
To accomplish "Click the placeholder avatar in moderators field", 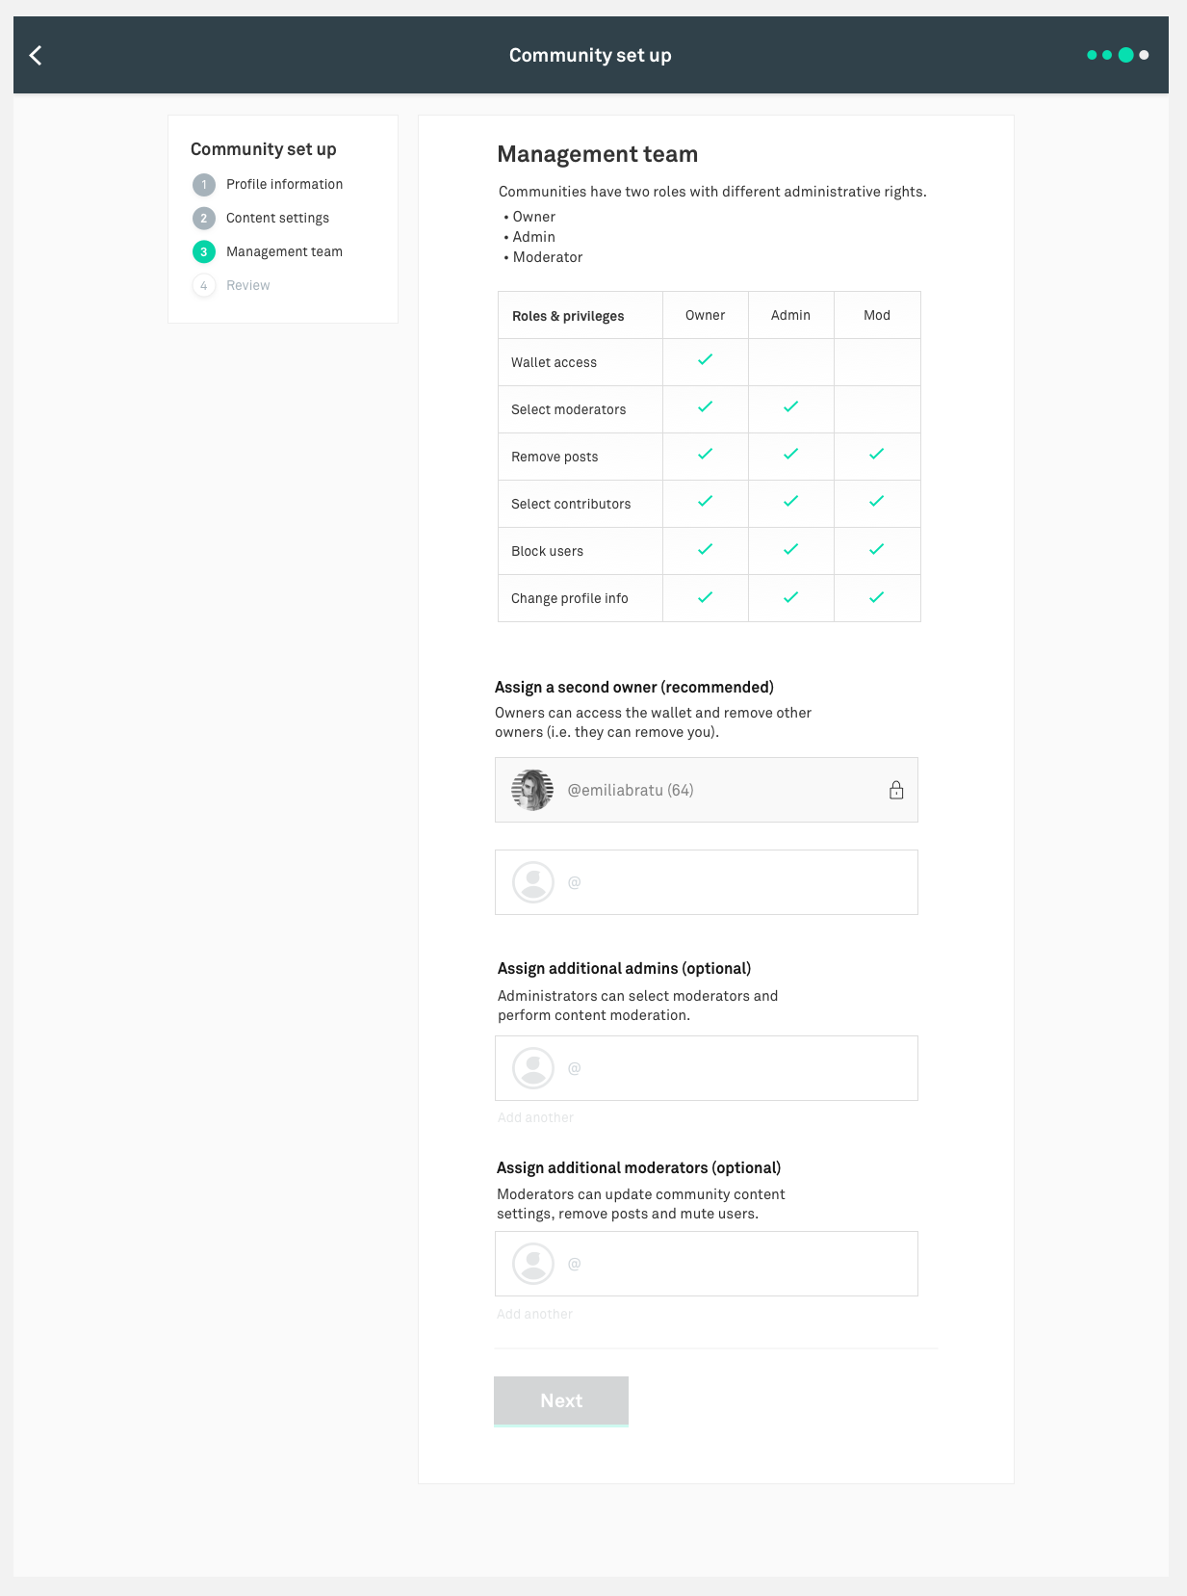I will [x=533, y=1264].
